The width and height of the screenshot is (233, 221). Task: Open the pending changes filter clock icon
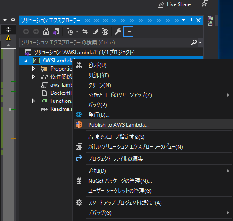pos(70,31)
